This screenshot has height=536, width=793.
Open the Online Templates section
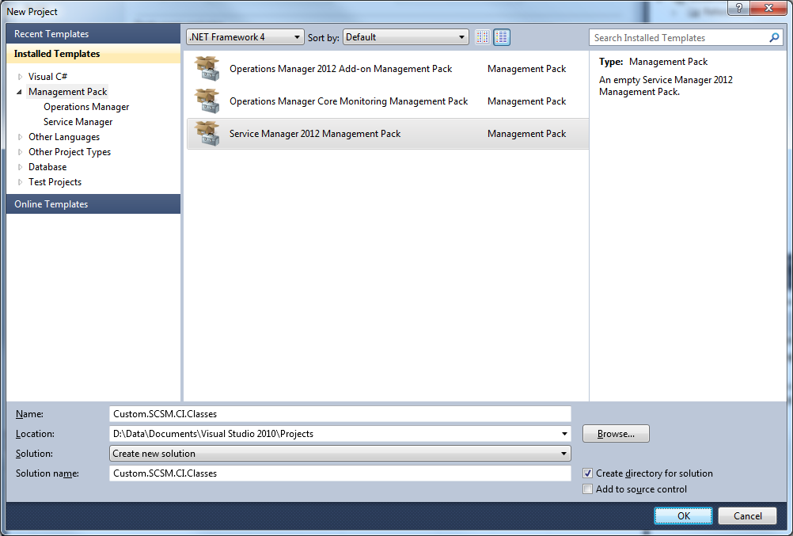click(x=51, y=204)
